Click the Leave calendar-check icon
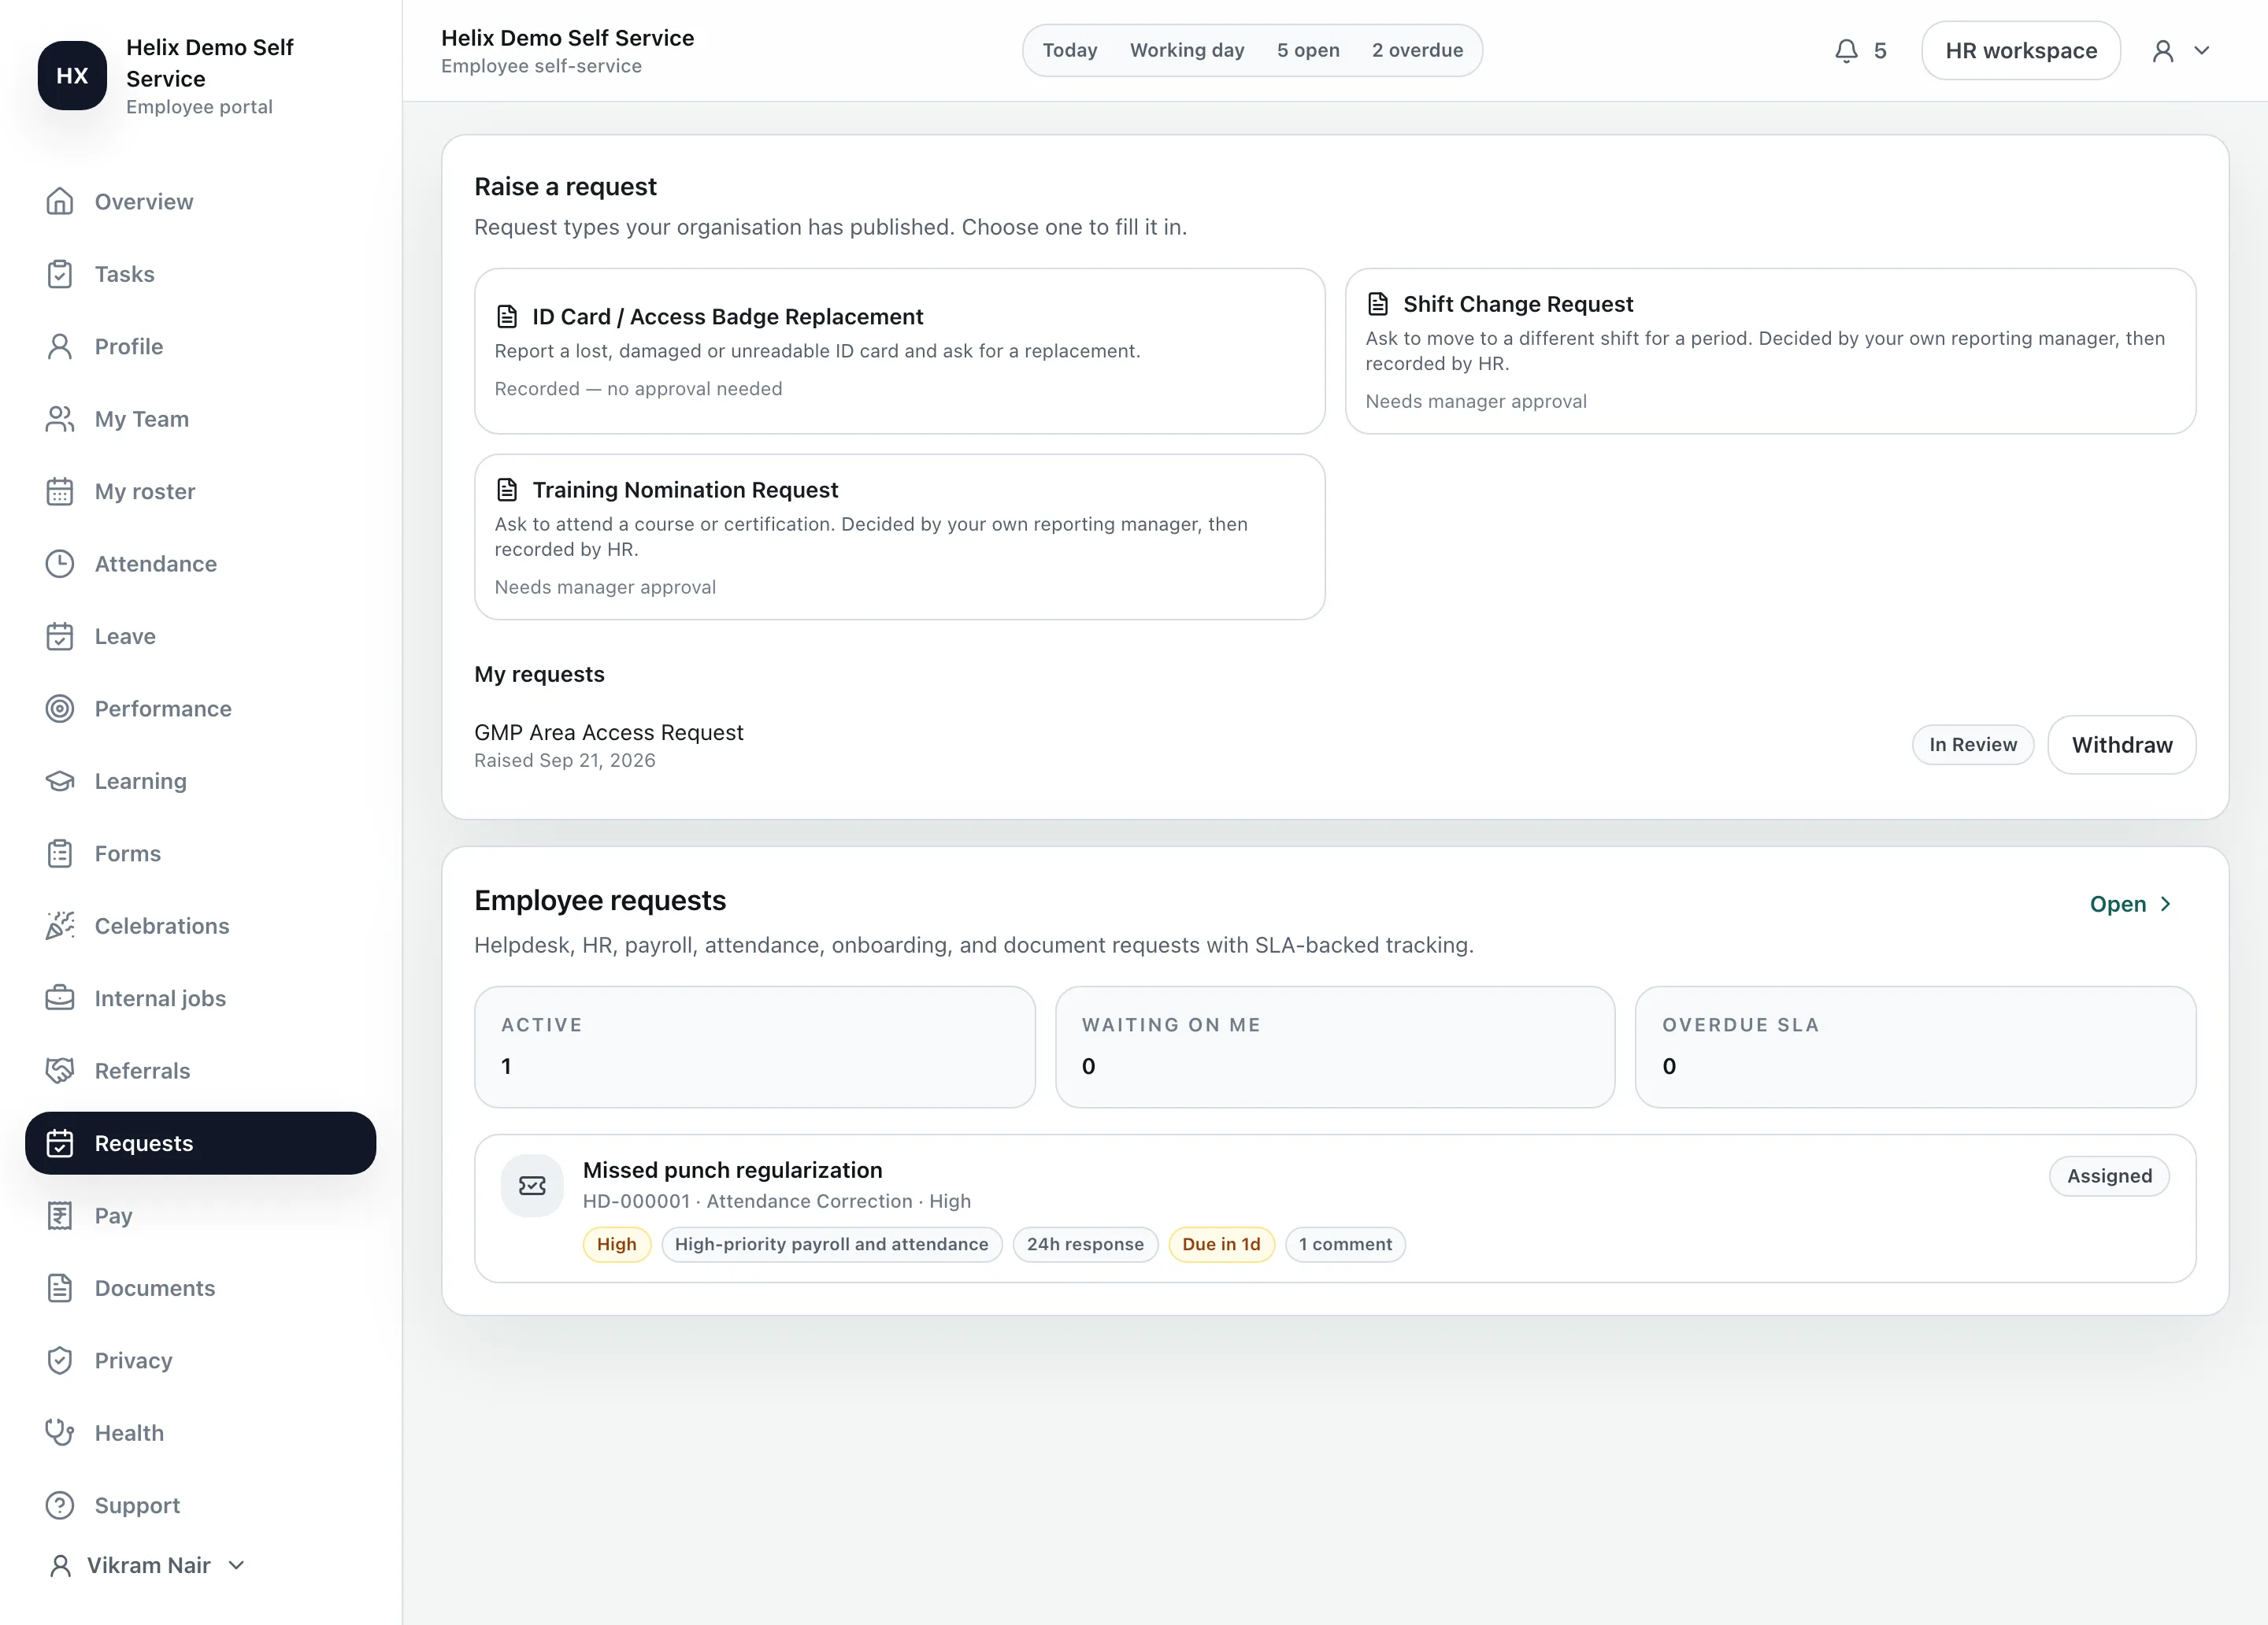The image size is (2268, 1625). [60, 636]
